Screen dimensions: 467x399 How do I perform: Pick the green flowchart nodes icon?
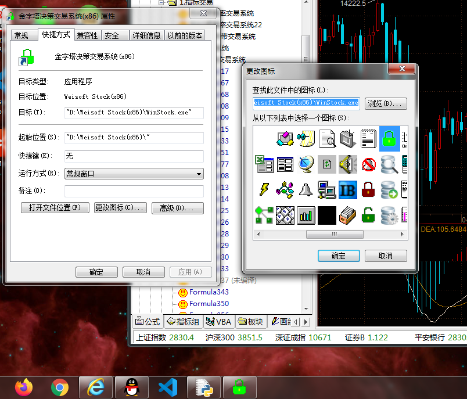264,215
